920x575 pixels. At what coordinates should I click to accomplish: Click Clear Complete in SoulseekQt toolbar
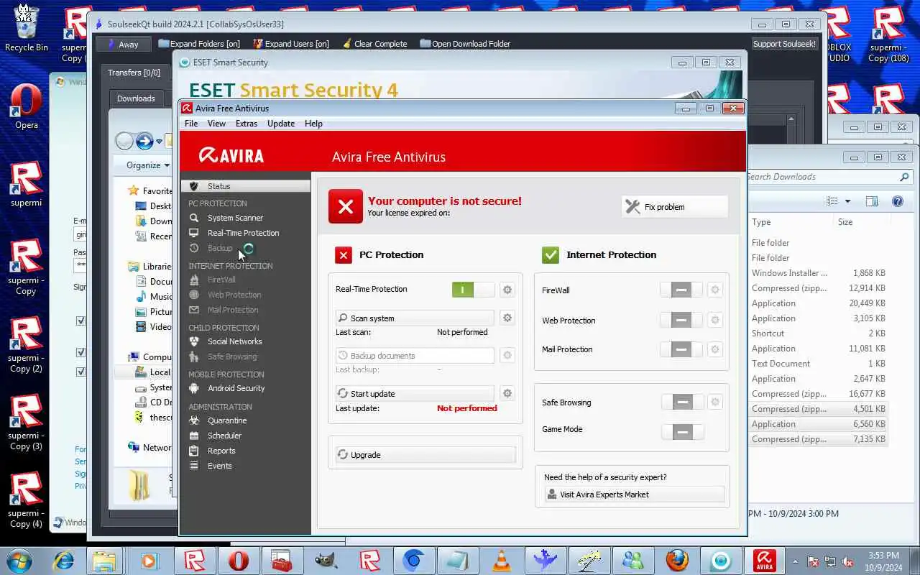click(x=374, y=44)
